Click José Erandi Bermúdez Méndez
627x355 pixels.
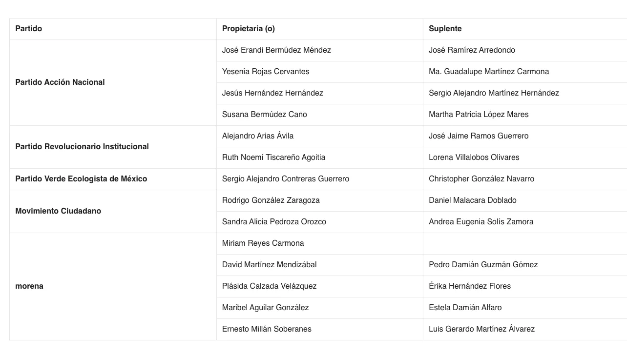pos(276,50)
